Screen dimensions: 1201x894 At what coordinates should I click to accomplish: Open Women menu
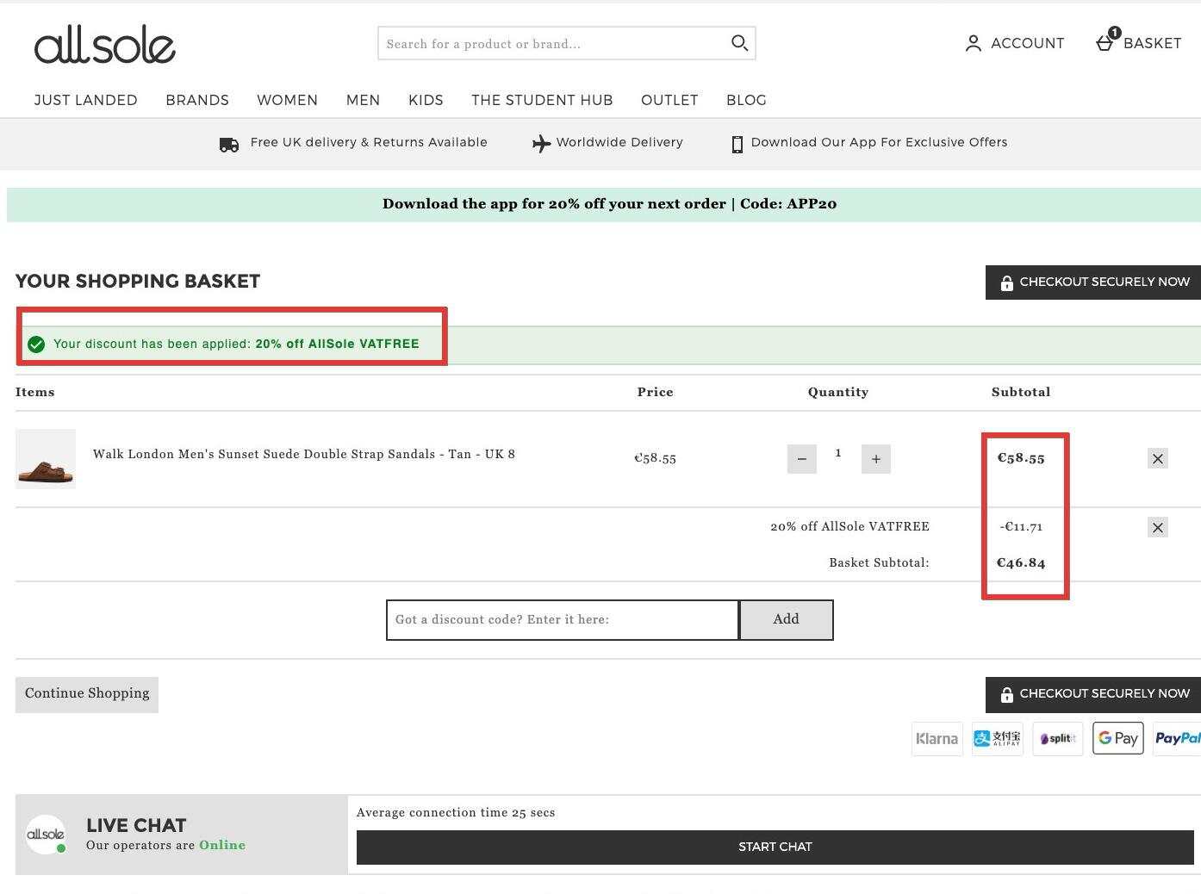[x=287, y=100]
